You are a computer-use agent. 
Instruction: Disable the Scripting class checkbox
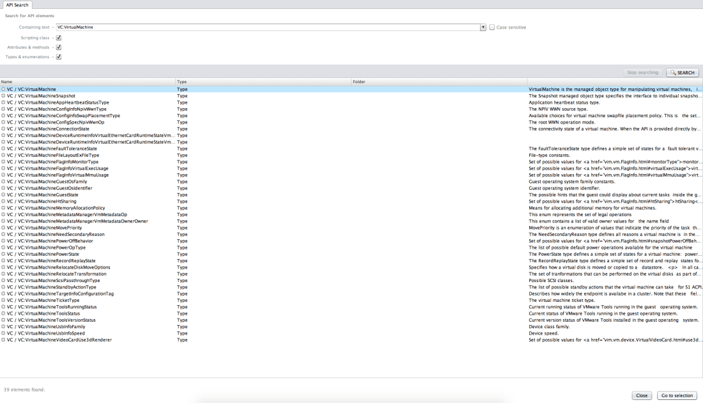[x=58, y=37]
